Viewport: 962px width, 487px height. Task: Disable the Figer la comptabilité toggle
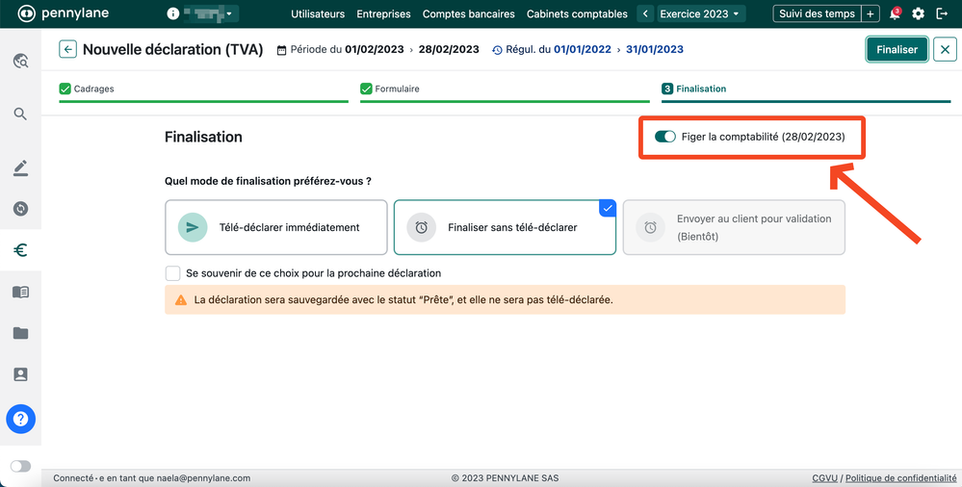[664, 137]
